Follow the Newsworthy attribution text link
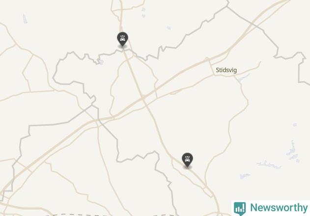The width and height of the screenshot is (310, 216). 279,208
